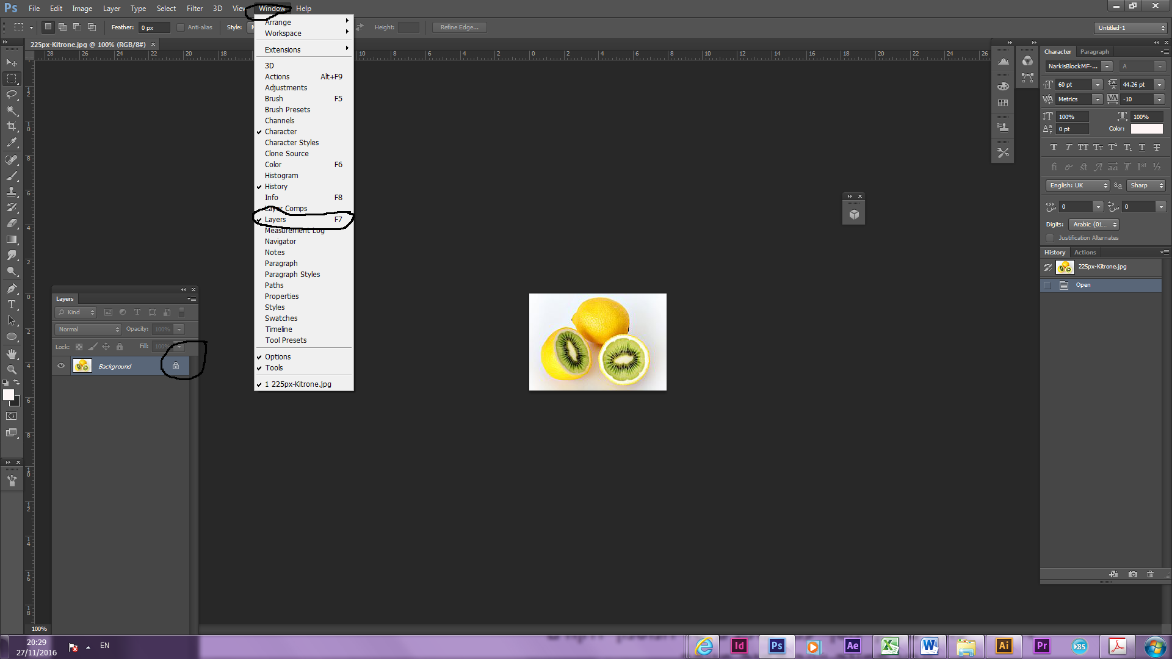Image resolution: width=1172 pixels, height=659 pixels.
Task: Open the Filter menu
Action: (195, 9)
